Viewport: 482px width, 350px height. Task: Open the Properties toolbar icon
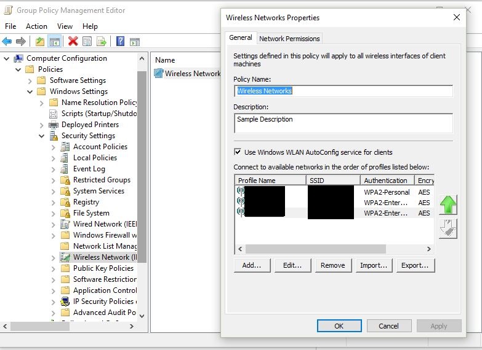click(87, 41)
